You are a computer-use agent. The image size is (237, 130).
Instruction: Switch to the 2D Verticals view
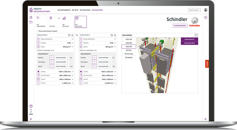(129, 54)
